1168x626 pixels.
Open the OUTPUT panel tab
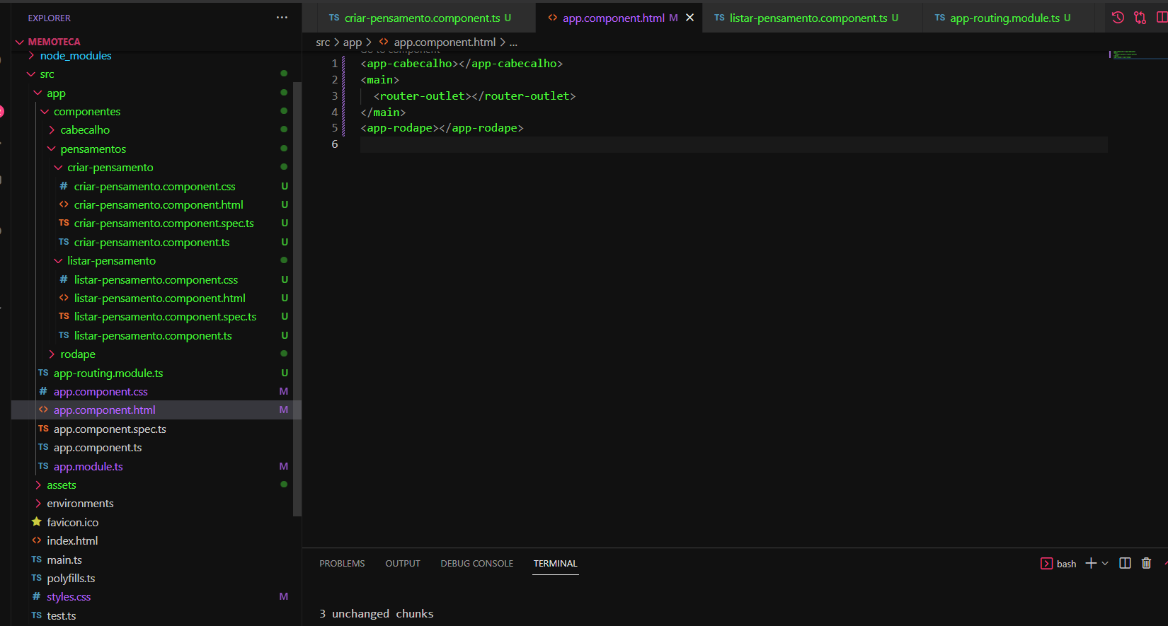(403, 564)
